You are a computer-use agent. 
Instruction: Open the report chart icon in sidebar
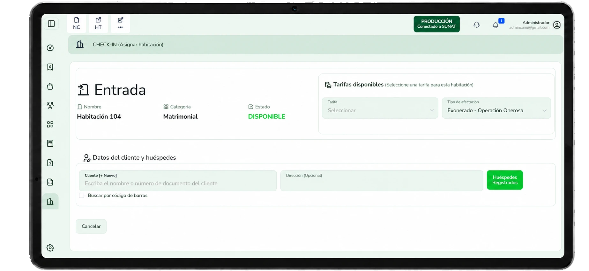(x=50, y=182)
